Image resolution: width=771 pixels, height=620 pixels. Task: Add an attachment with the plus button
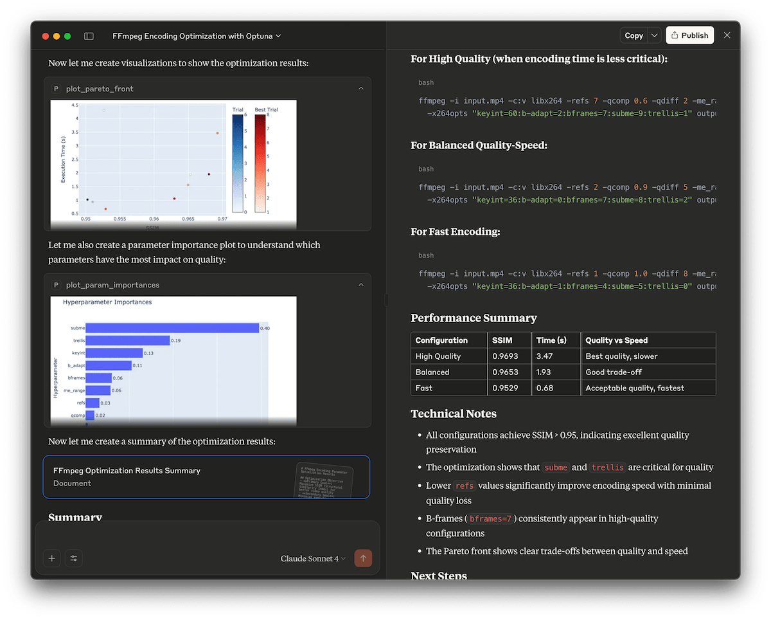[52, 558]
